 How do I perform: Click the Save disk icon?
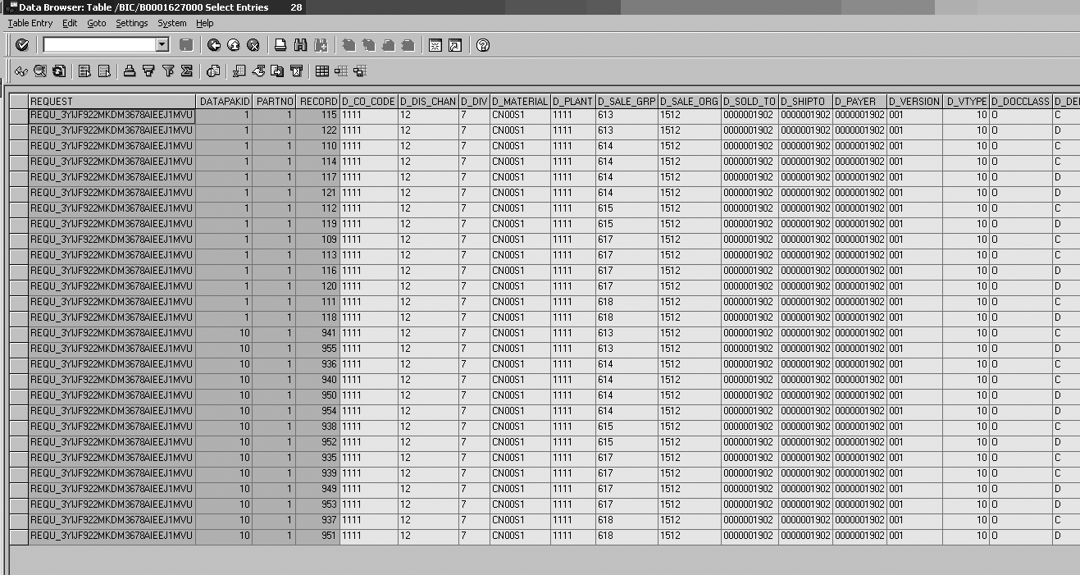point(186,45)
